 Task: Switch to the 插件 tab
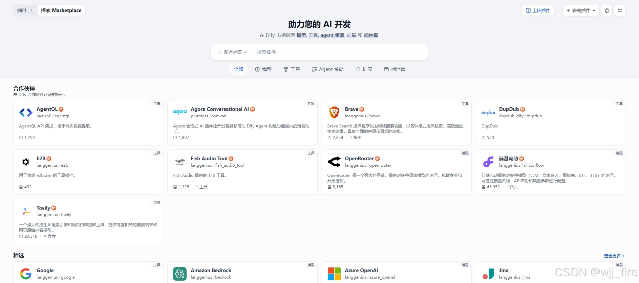(x=25, y=10)
